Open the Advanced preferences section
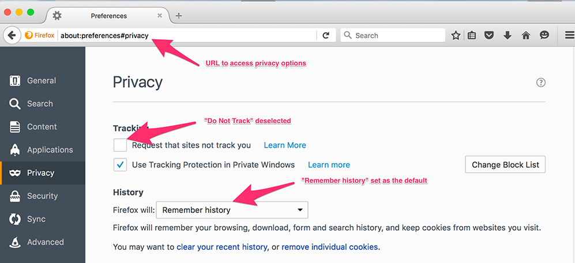 click(x=45, y=242)
